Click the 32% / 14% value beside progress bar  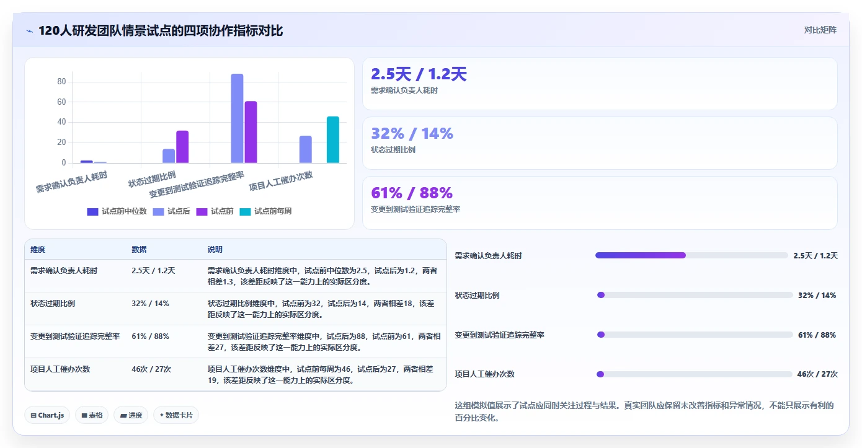(817, 295)
